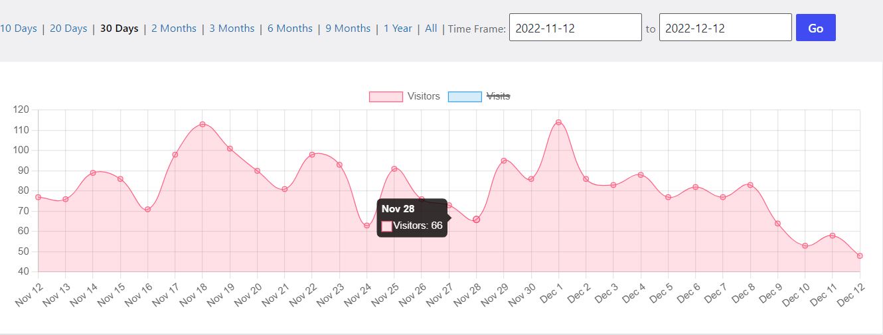Click the Dec 1 peak data point

558,122
